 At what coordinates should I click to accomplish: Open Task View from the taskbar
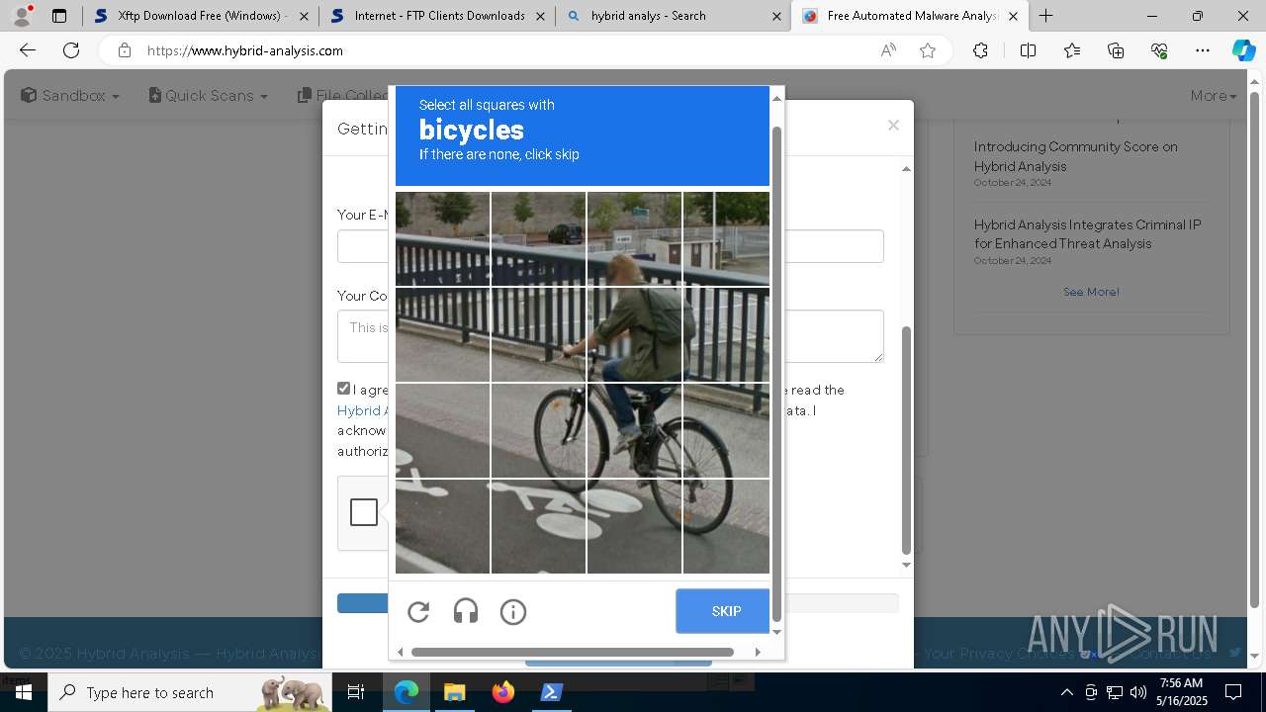(356, 692)
